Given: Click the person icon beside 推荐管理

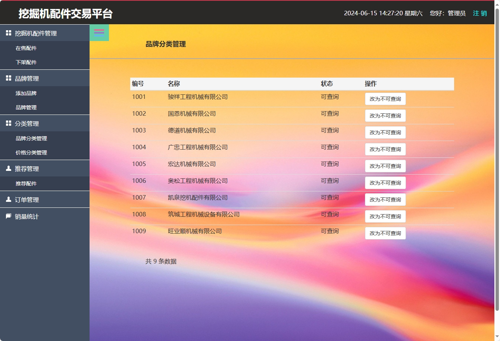Looking at the screenshot, I should pyautogui.click(x=8, y=168).
